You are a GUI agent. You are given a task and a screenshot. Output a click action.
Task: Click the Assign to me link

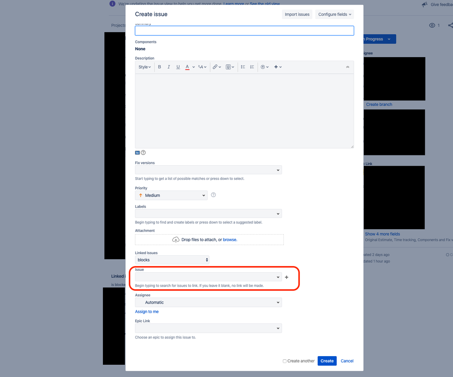click(x=147, y=311)
